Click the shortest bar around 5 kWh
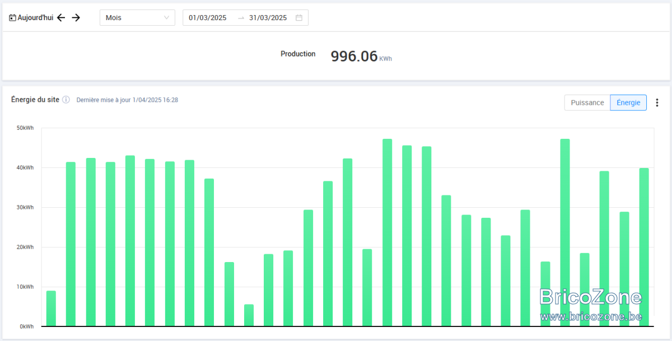 (249, 315)
